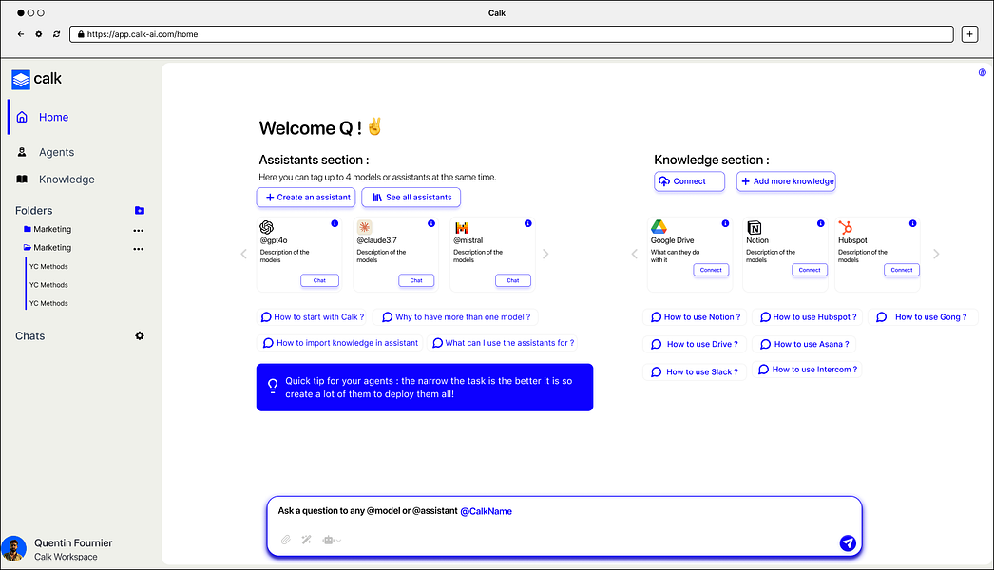The height and width of the screenshot is (570, 994).
Task: Select 'How to use Intercom ?' prompt
Action: (x=807, y=370)
